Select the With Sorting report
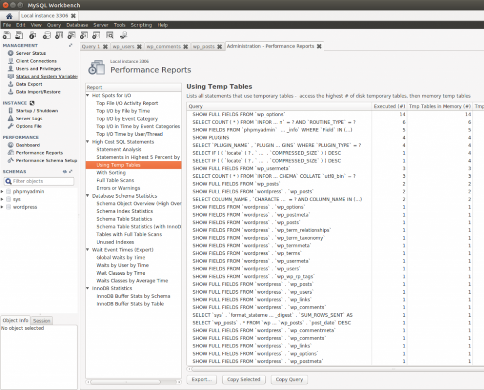 point(111,172)
